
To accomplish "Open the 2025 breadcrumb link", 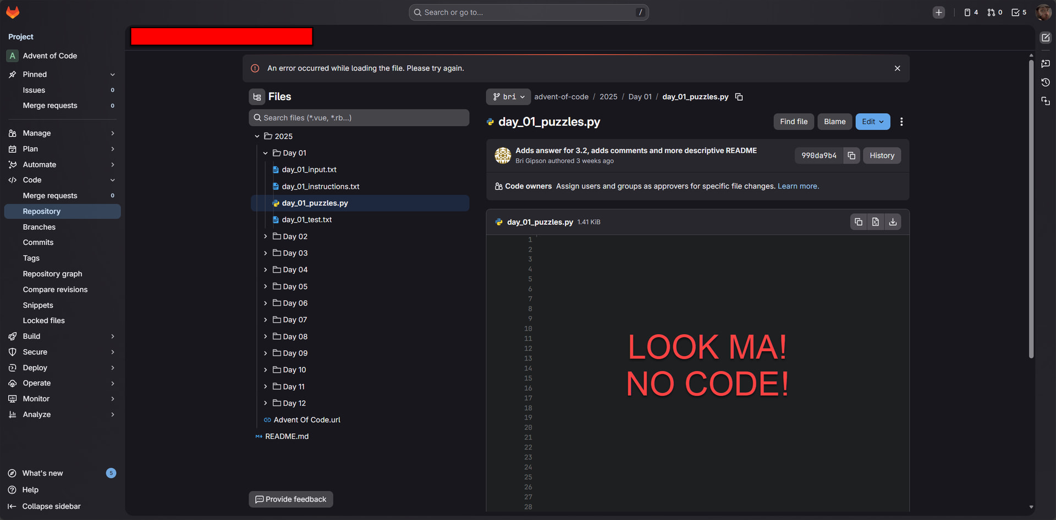I will [608, 97].
